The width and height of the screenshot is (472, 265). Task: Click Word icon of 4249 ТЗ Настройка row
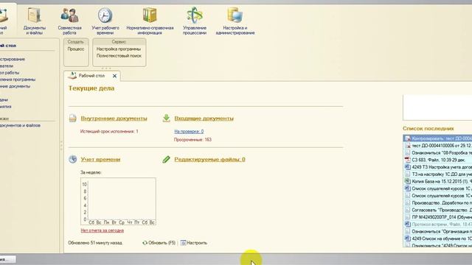pos(407,167)
